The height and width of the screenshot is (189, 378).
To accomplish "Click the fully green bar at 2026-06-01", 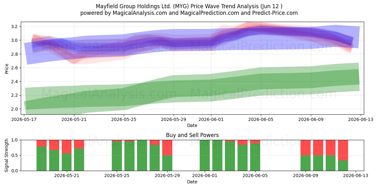I will [205, 155].
